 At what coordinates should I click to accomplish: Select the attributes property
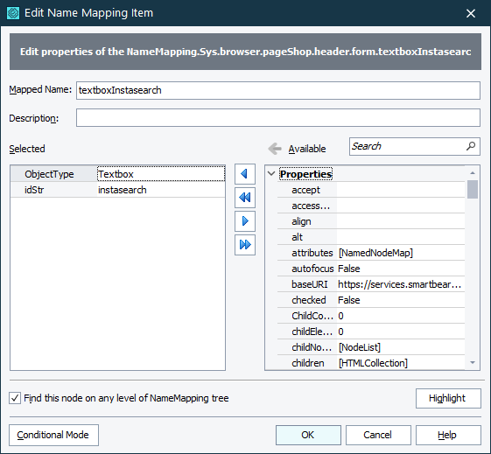pos(371,253)
